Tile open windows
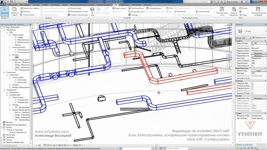The width and height of the screenshot is (267, 150). click(243, 15)
